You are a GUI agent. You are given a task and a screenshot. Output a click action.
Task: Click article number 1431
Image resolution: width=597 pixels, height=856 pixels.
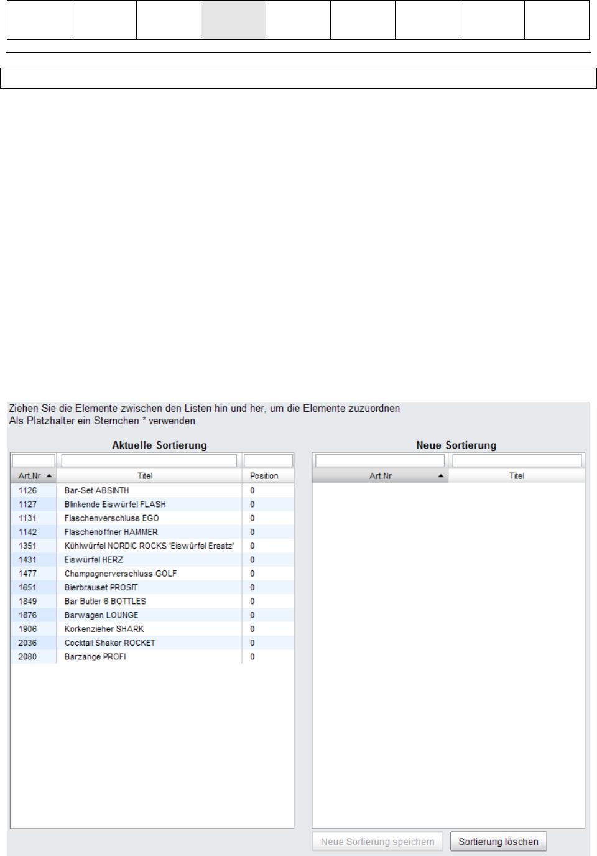[27, 560]
